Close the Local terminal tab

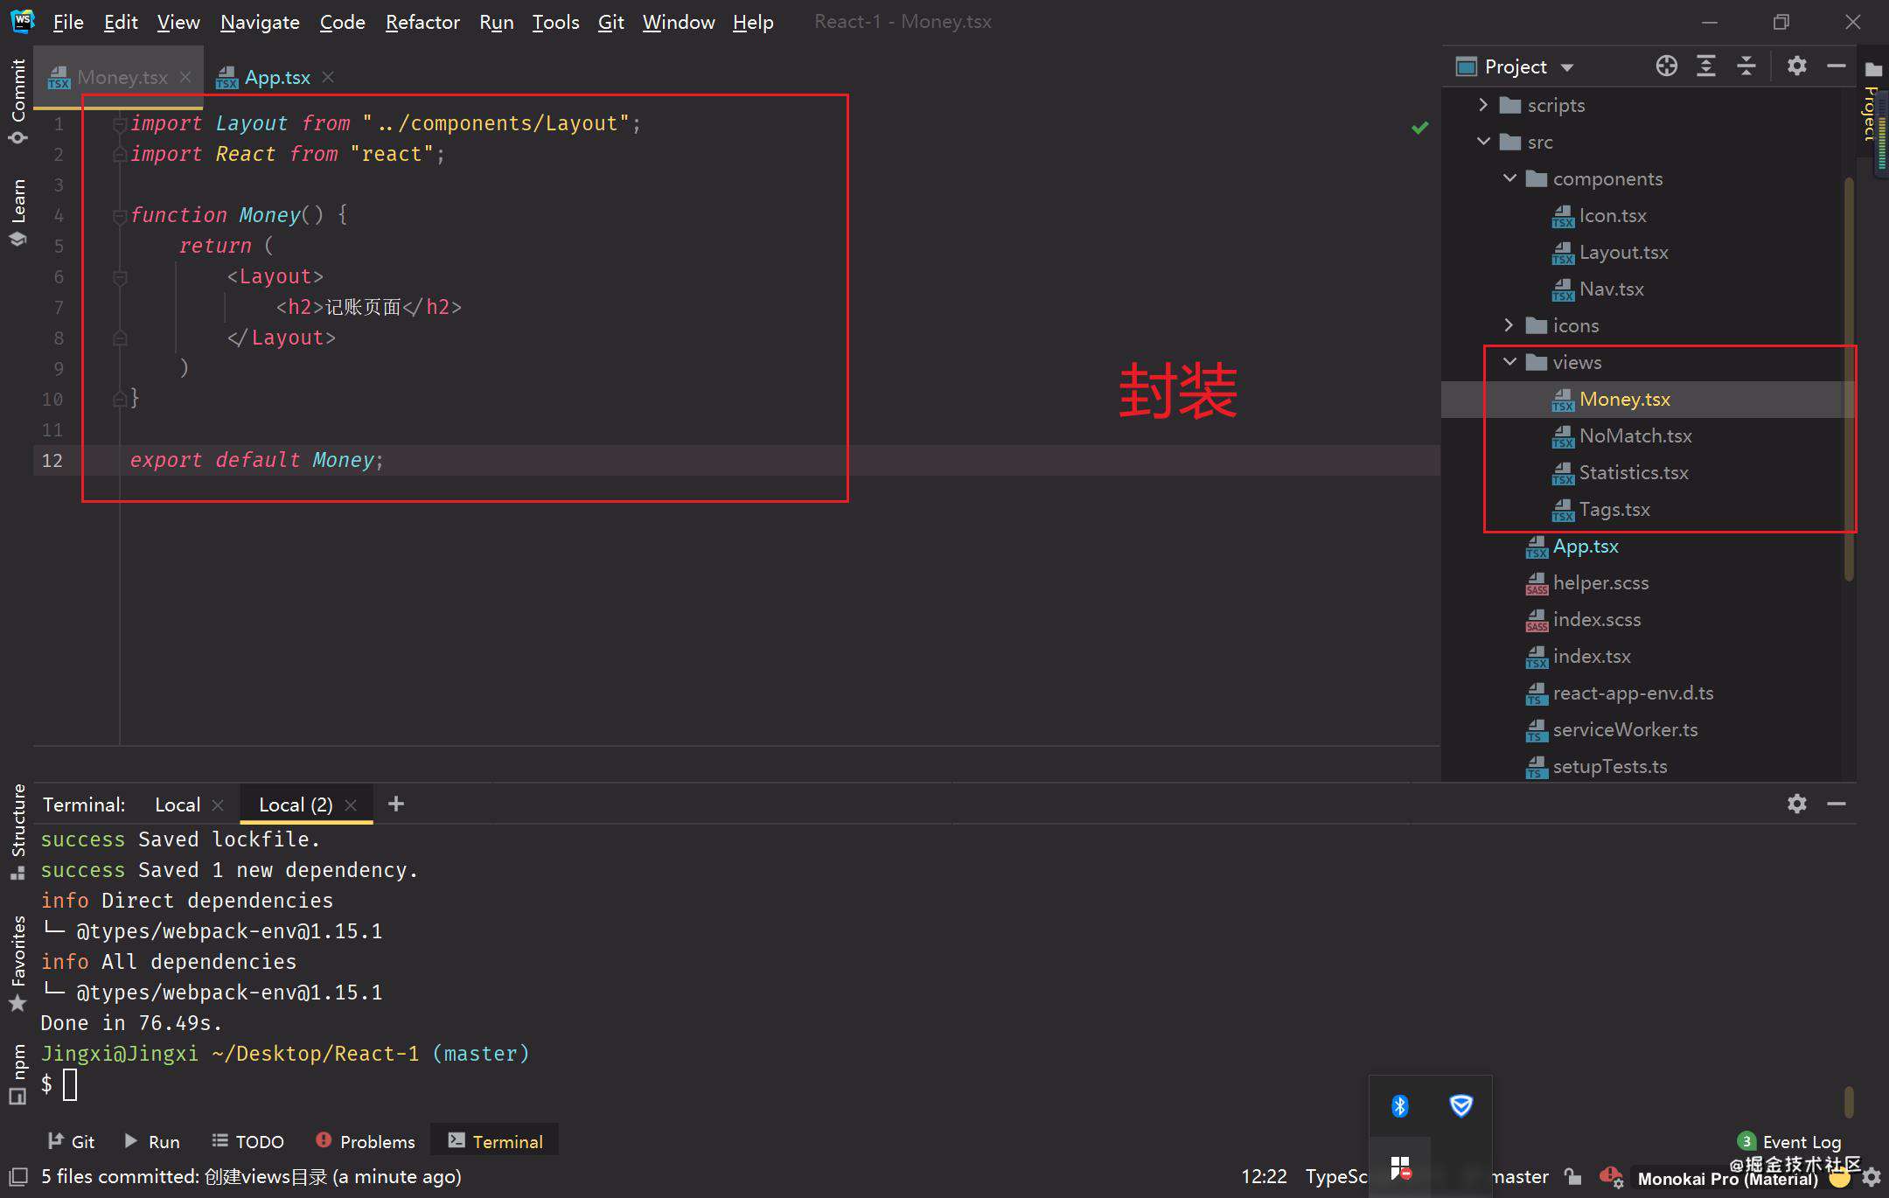point(218,804)
